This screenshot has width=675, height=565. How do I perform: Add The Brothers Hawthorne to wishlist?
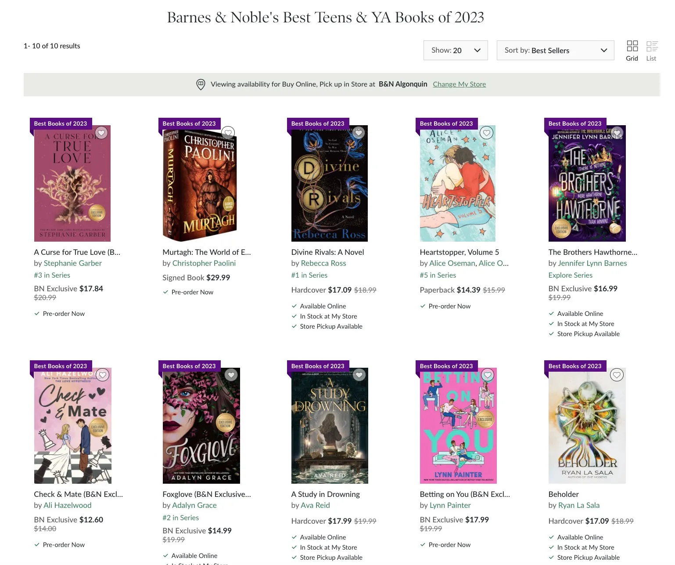[x=617, y=133]
